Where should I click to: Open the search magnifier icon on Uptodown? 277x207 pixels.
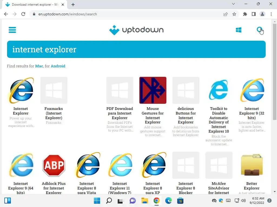click(x=259, y=30)
